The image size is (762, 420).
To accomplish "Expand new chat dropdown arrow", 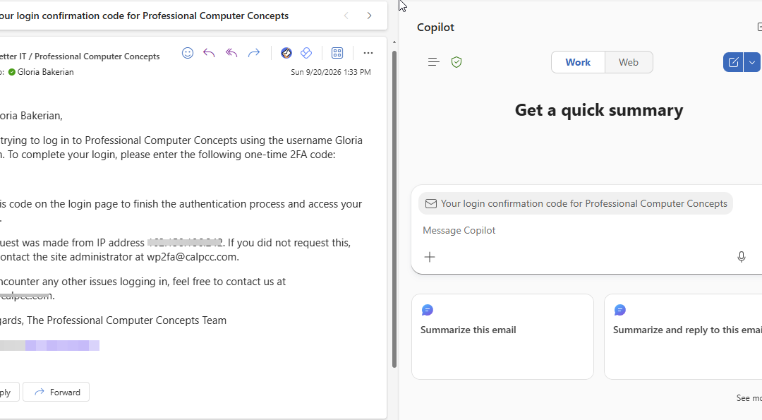I will (x=752, y=62).
